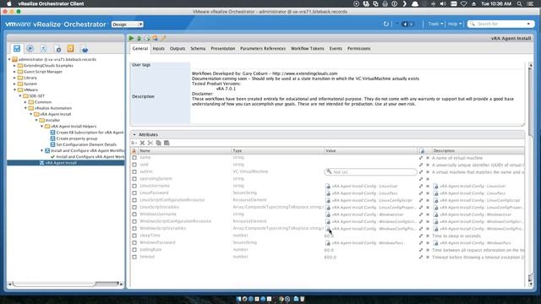Open the Actions view sidebar icon
541x304 pixels.
(x=43, y=49)
